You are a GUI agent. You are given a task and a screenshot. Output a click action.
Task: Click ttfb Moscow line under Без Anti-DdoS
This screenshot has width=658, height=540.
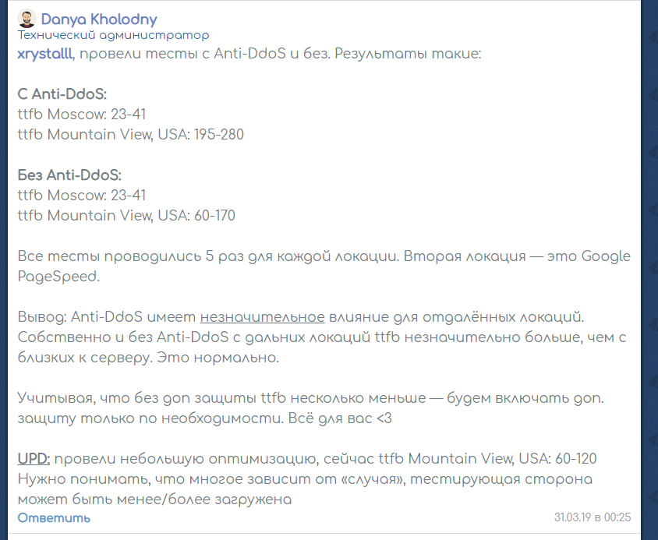click(81, 196)
